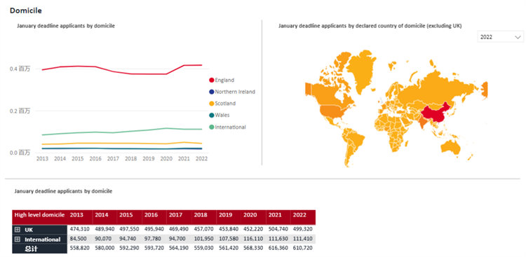This screenshot has width=526, height=257.
Task: Click total 2016 value 593,720
Action: [154, 249]
